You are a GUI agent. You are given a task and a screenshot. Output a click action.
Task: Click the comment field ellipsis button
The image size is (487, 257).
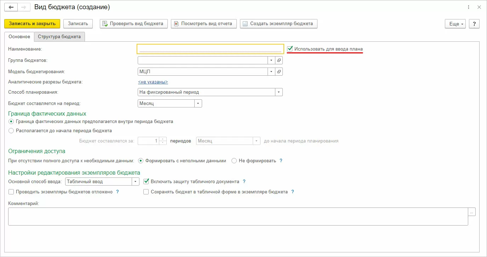click(x=472, y=212)
